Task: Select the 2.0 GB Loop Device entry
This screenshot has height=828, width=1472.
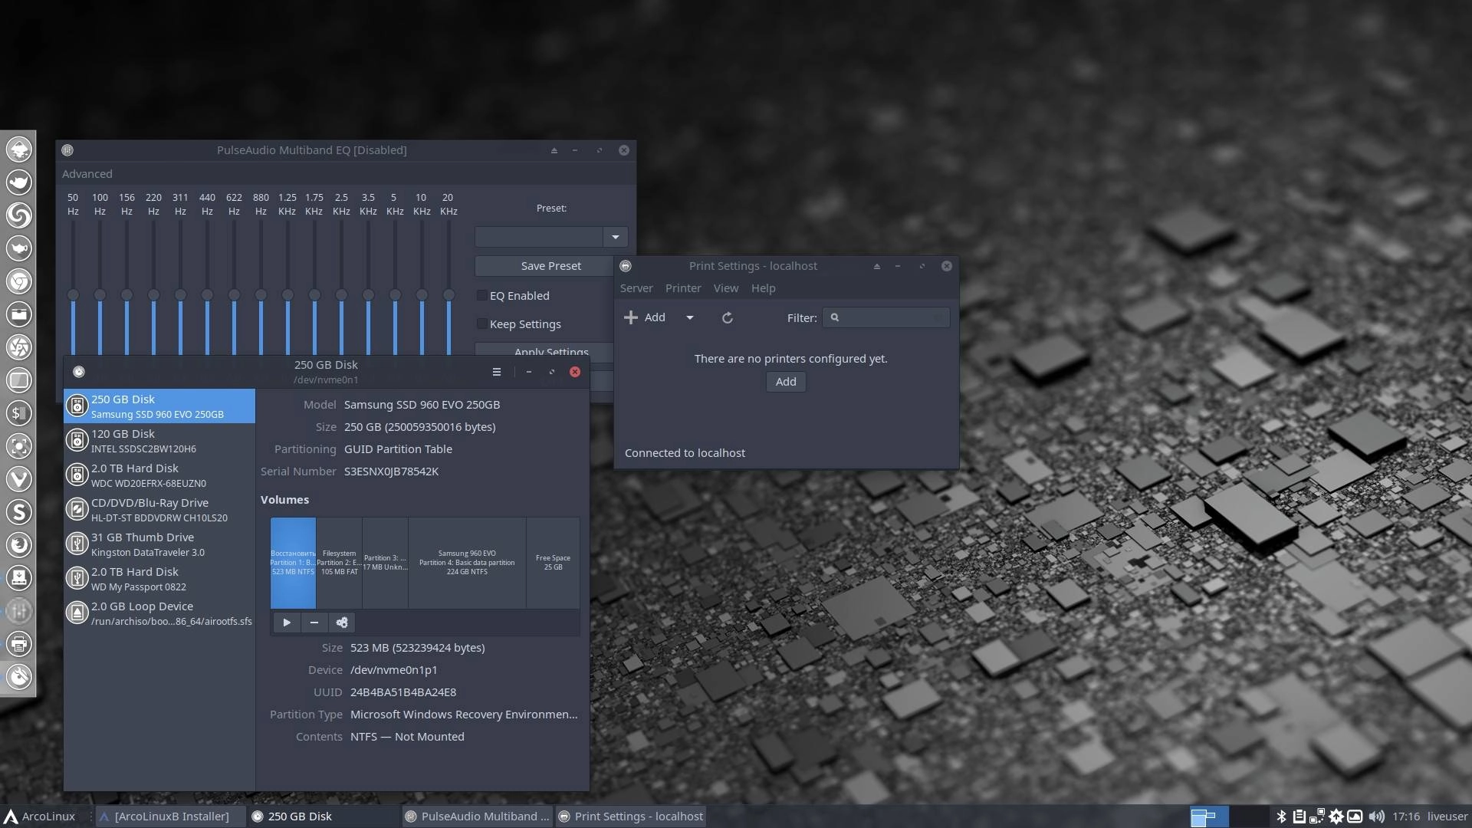Action: pos(159,613)
